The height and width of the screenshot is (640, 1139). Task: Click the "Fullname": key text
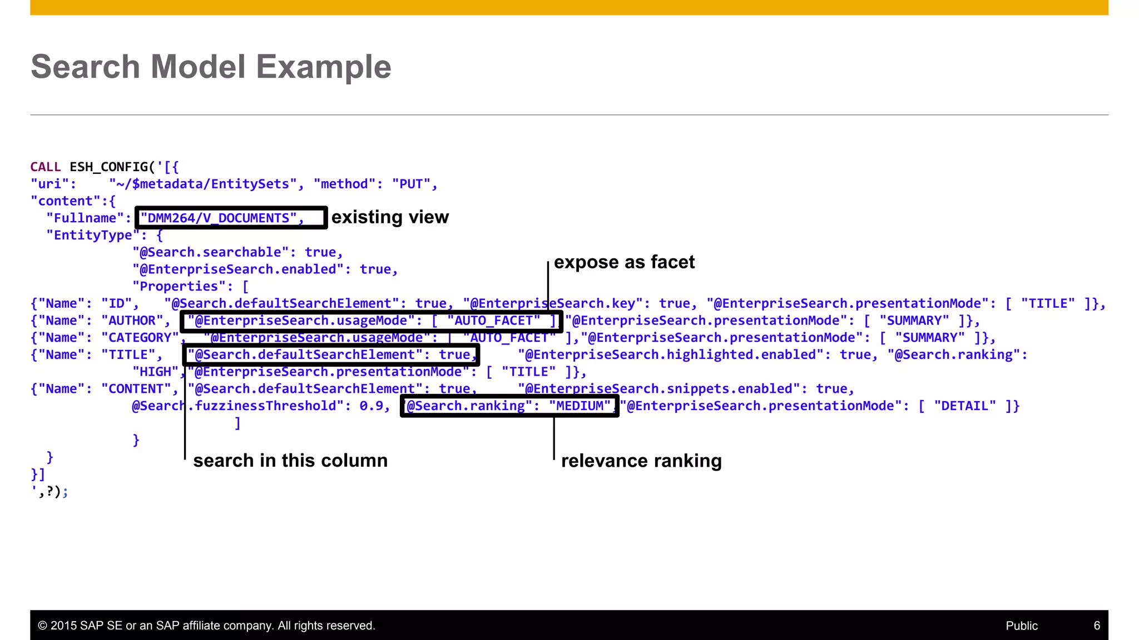coord(89,218)
